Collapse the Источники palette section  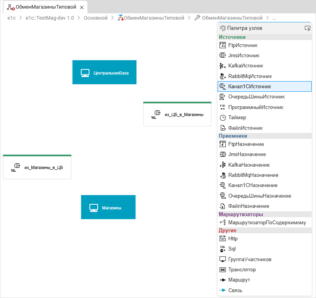coord(232,37)
